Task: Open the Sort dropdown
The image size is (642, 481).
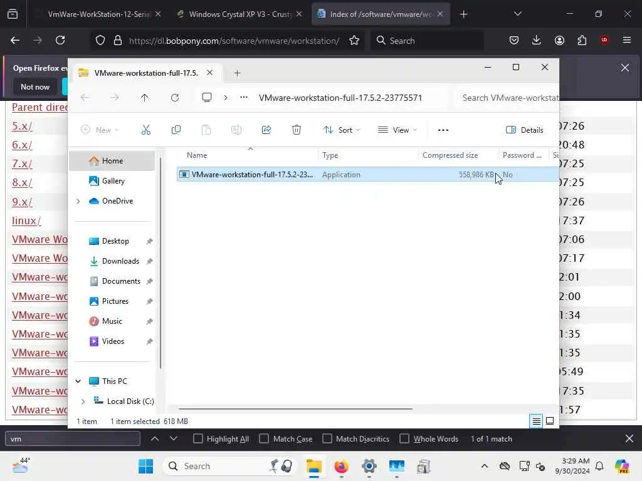Action: click(x=342, y=130)
